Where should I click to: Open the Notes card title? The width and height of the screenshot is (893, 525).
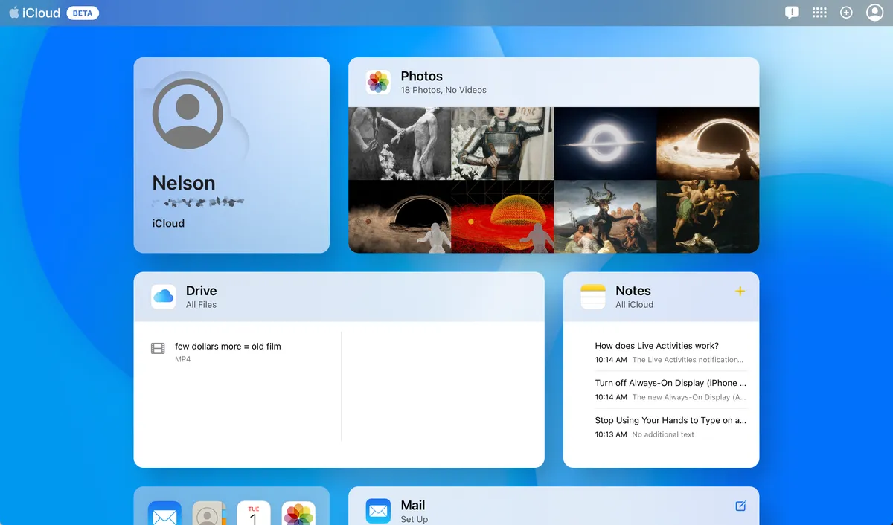pyautogui.click(x=633, y=291)
